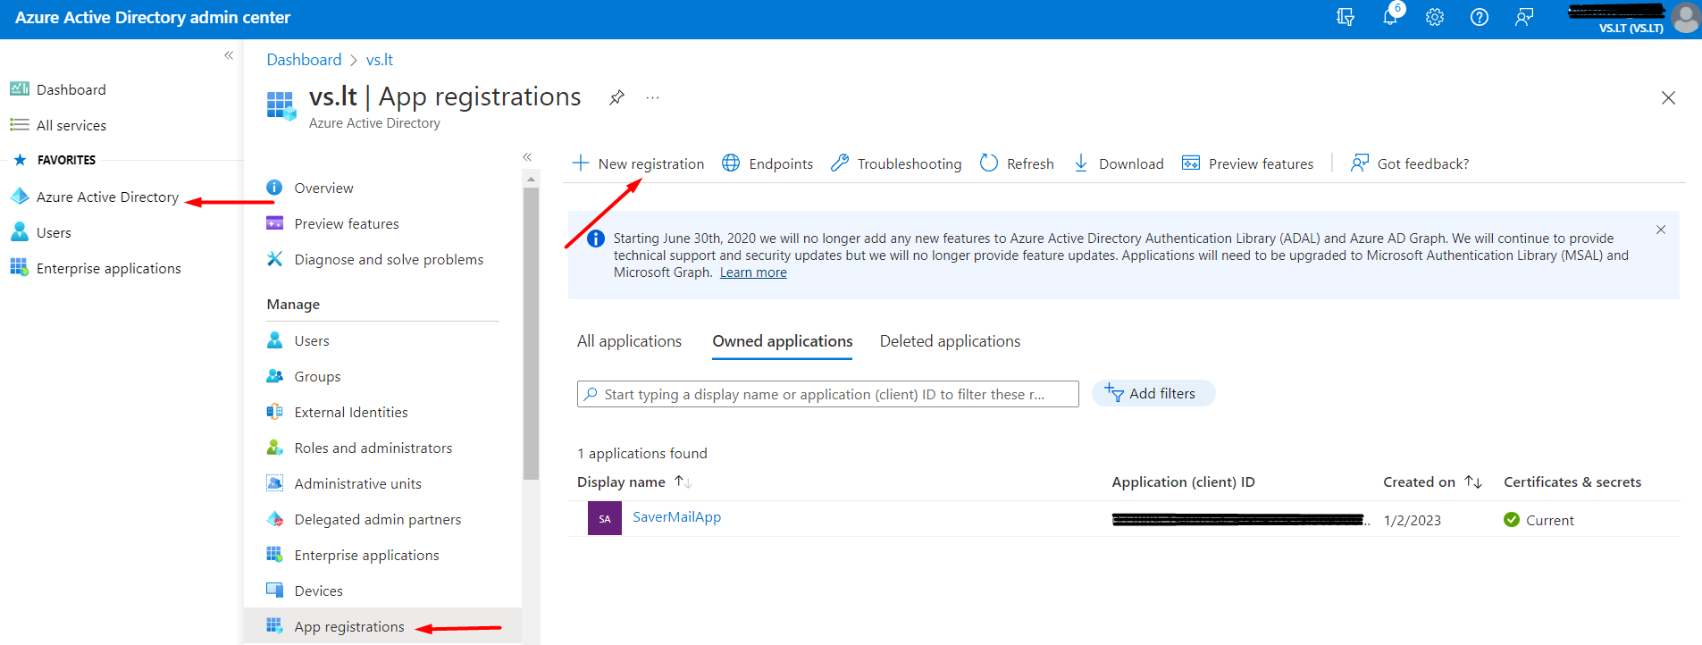
Task: Click the SA application thumbnail
Action: click(605, 518)
